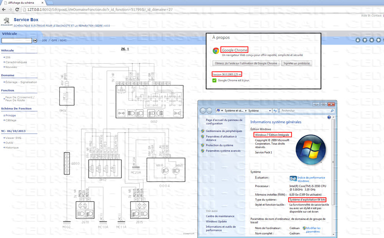The height and width of the screenshot is (238, 384).
Task: Pan the schematic down with down-arrow icon
Action: (x=365, y=40)
